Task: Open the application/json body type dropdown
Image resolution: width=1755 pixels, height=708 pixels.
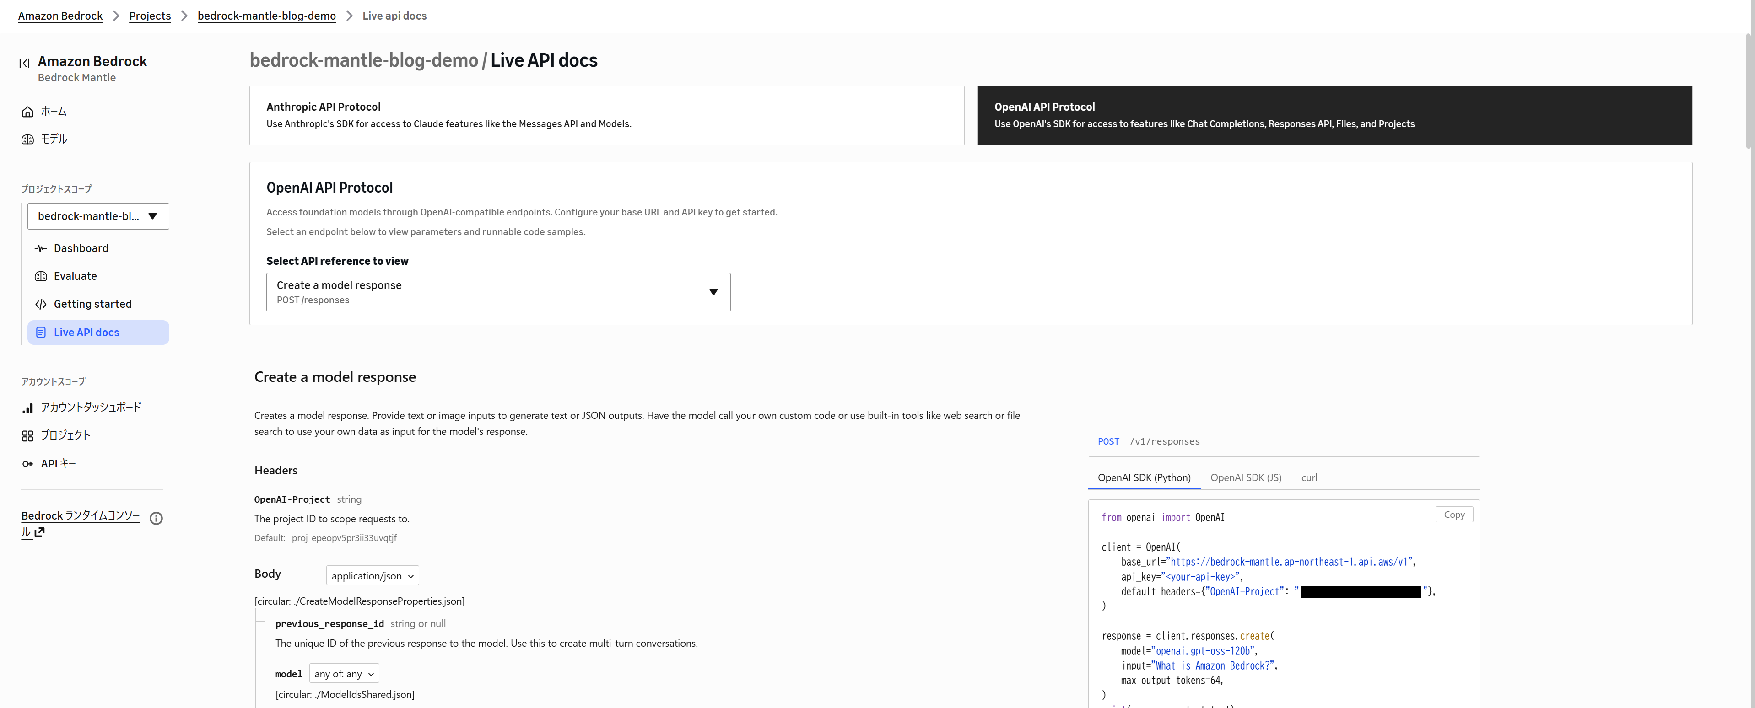Action: [372, 575]
